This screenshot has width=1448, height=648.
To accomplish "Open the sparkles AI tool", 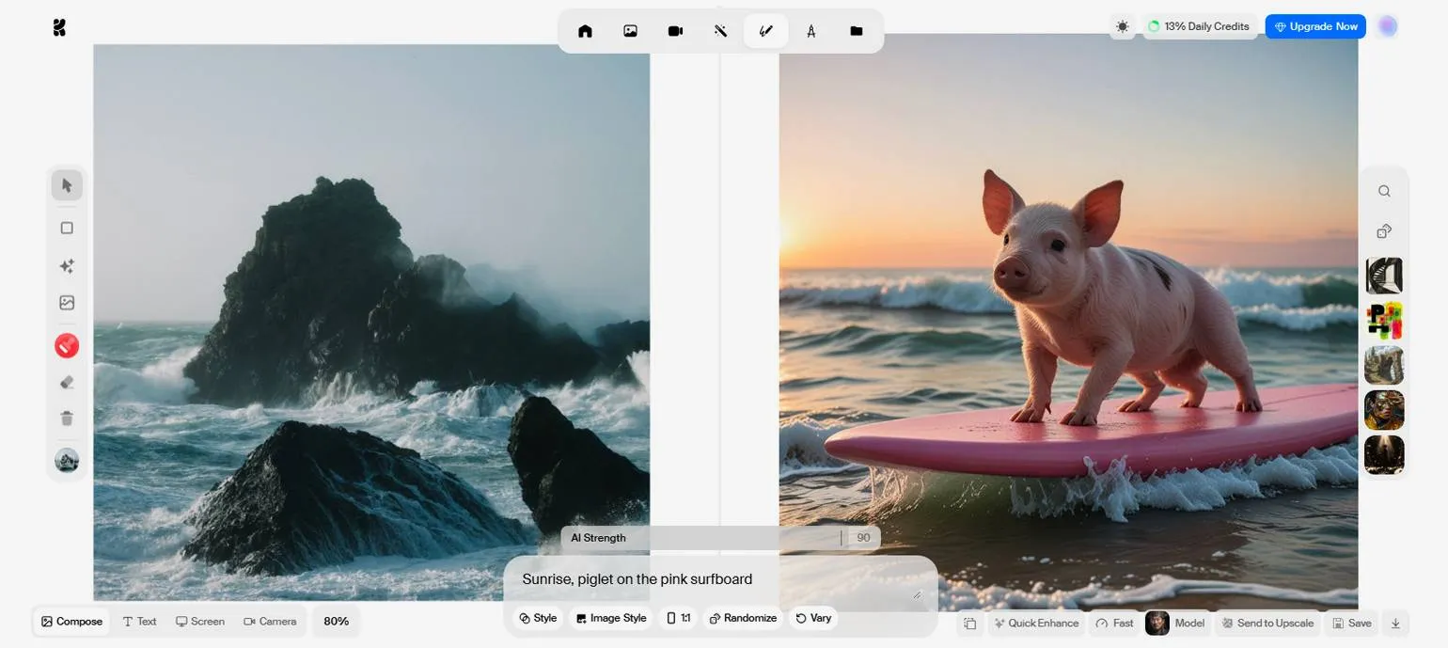I will point(67,266).
